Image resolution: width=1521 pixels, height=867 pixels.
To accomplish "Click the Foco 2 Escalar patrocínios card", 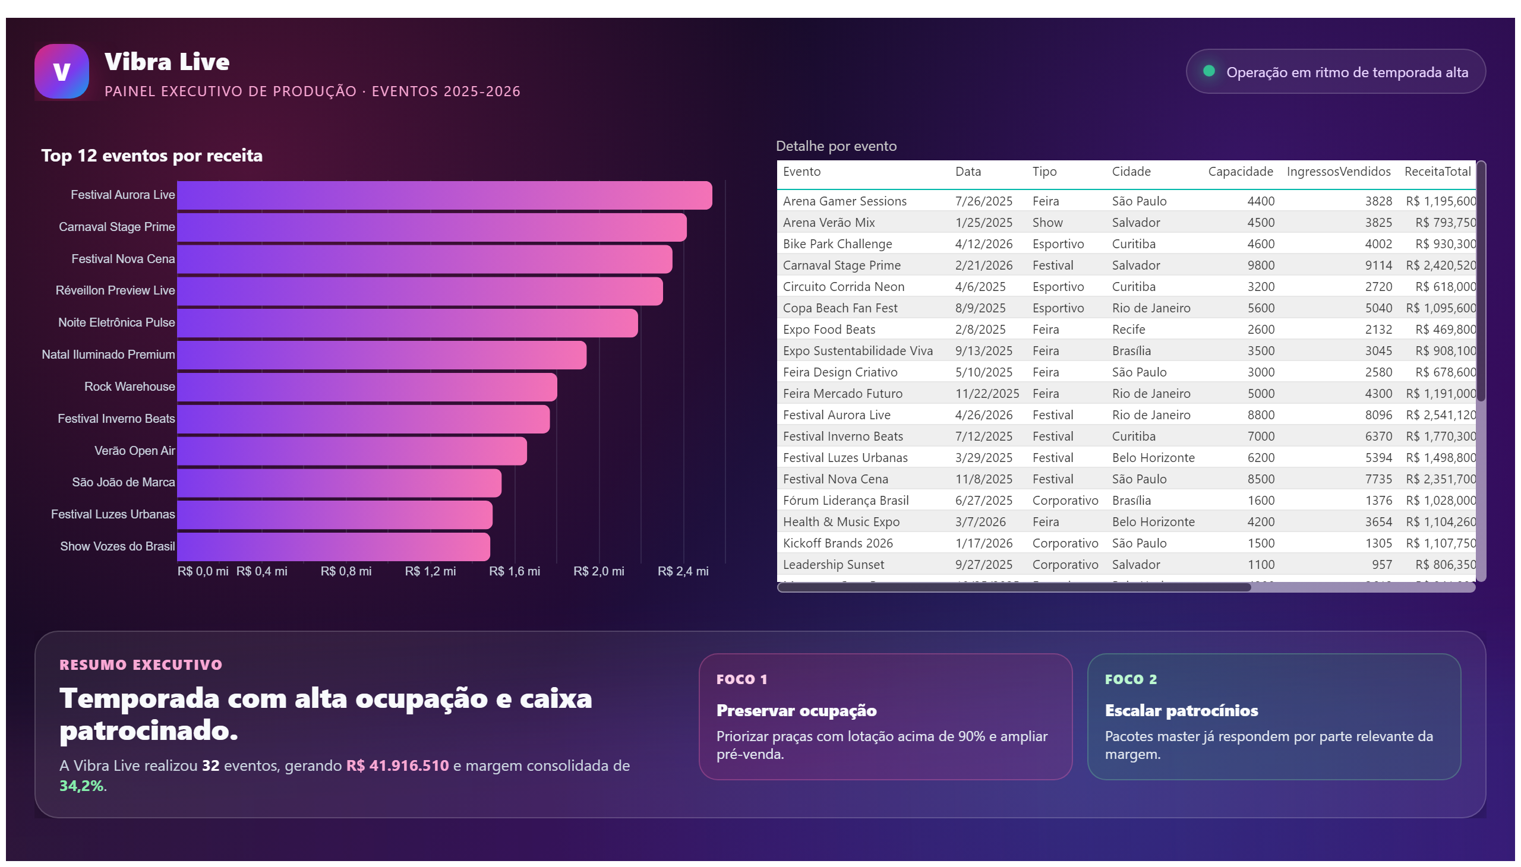I will tap(1274, 717).
